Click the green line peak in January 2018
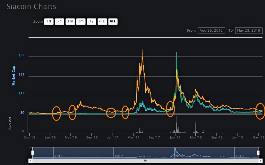Image resolution: width=265 pixels, height=165 pixels. click(176, 53)
